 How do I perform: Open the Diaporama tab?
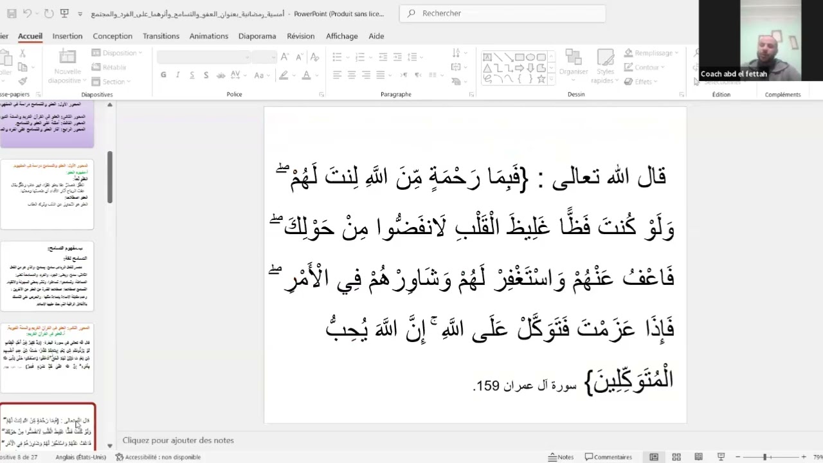(x=257, y=36)
